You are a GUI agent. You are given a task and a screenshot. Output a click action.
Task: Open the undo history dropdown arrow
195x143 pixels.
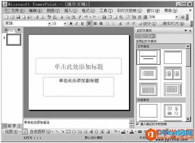coord(90,17)
